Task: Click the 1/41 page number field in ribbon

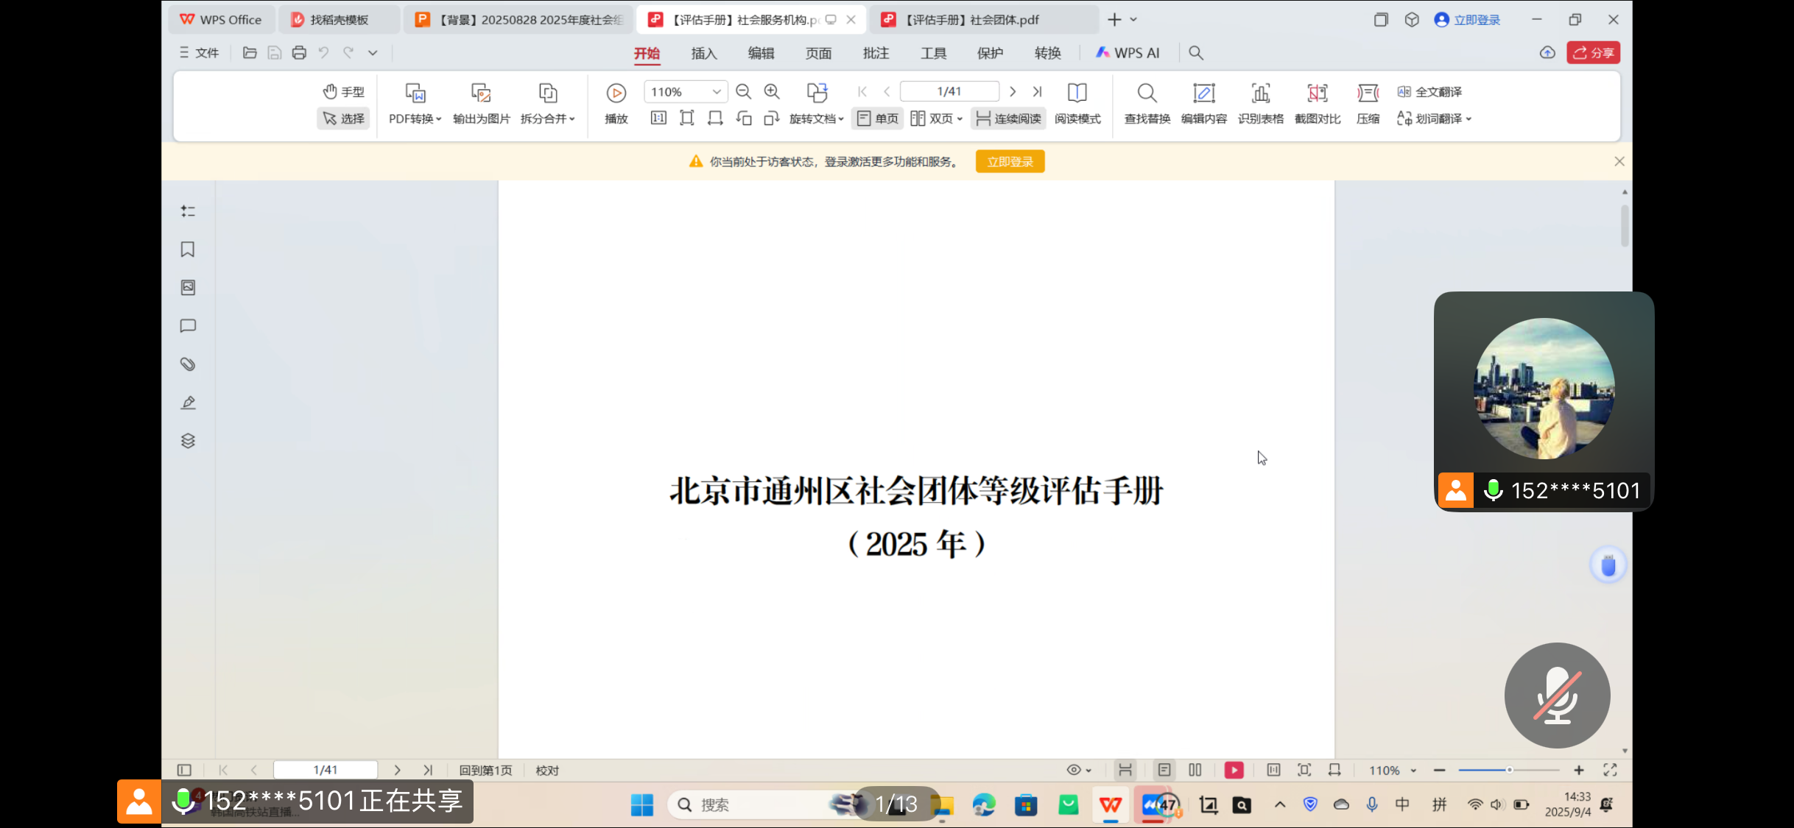Action: [949, 91]
